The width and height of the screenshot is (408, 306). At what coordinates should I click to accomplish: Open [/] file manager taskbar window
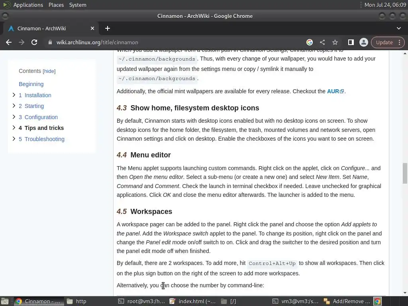[229, 301]
